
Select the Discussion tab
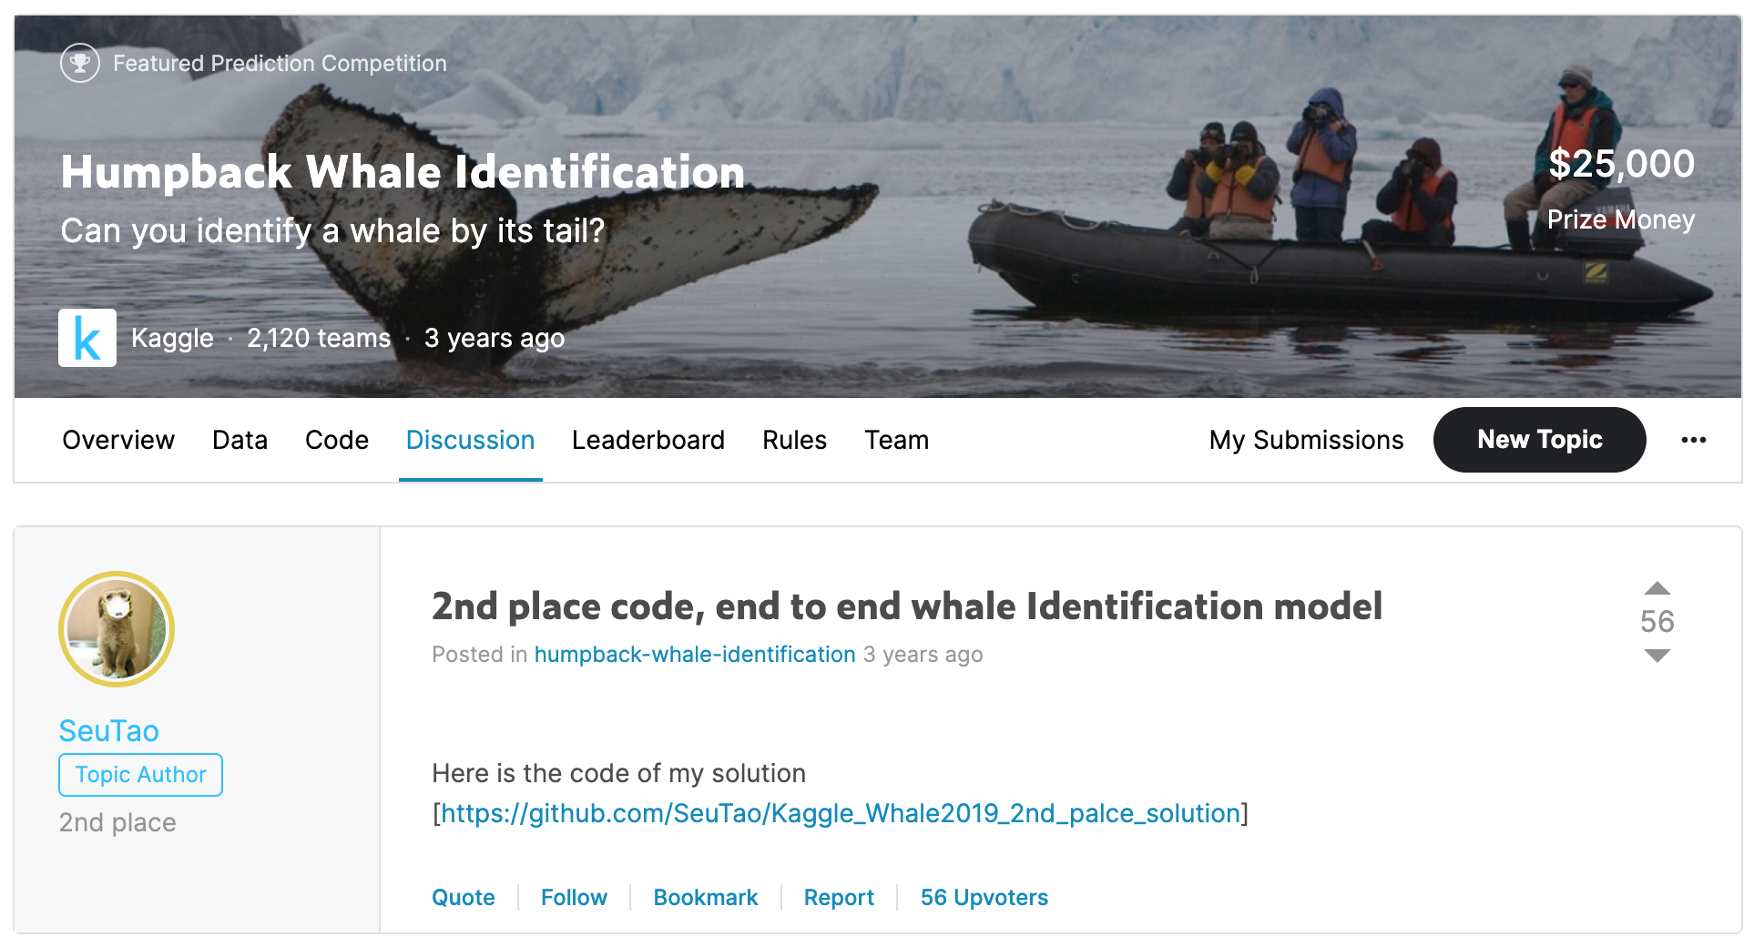[470, 441]
